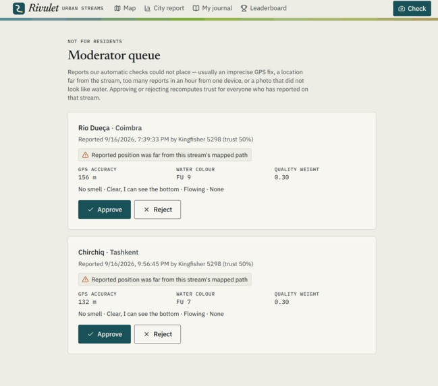438x386 pixels.
Task: Click the far-from-path warning on Chirchiq
Action: click(x=165, y=280)
